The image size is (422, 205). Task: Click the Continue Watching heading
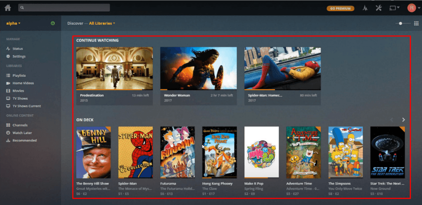coord(97,40)
